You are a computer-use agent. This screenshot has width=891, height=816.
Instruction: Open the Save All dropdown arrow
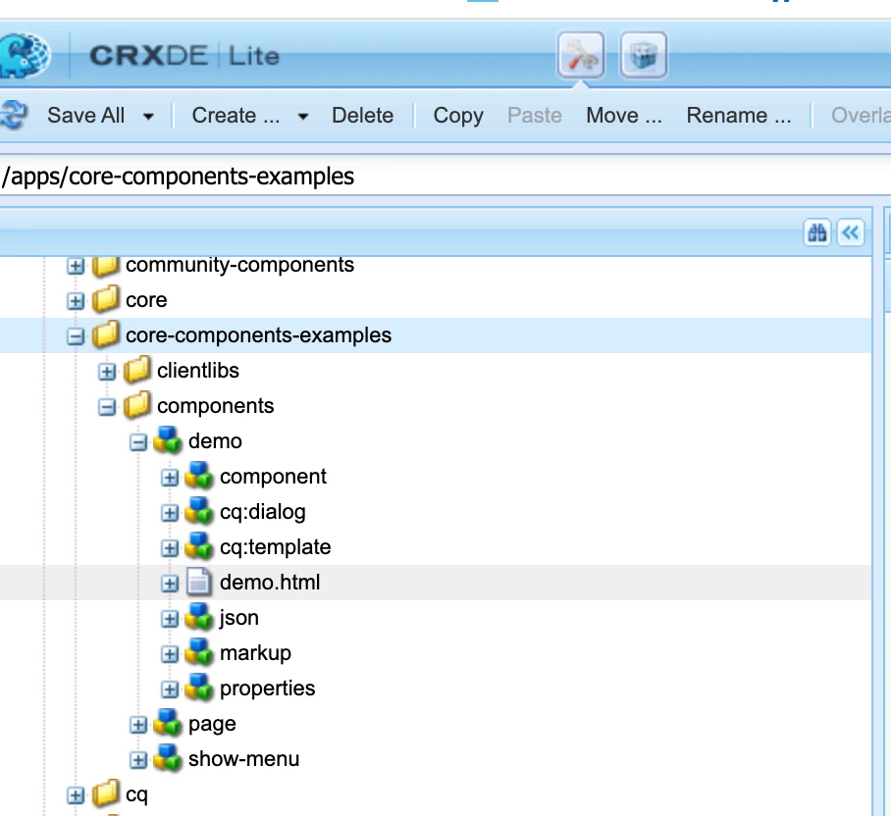(148, 117)
